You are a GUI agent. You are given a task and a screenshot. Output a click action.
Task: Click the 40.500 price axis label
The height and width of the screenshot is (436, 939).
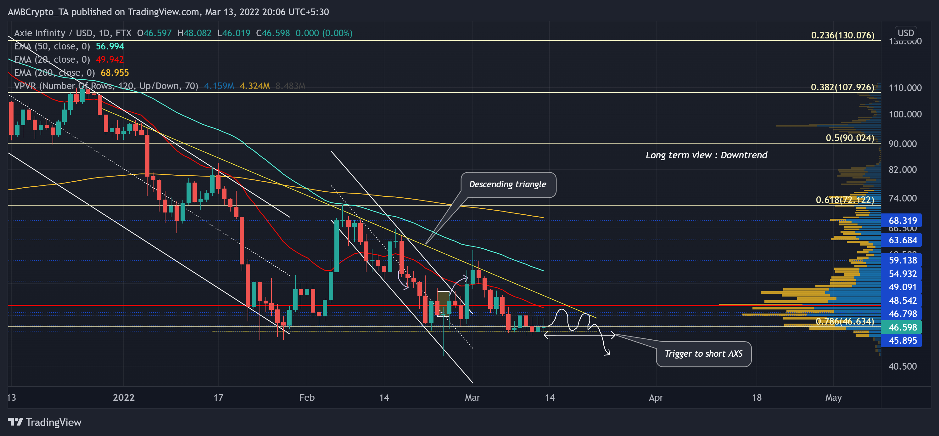(x=903, y=366)
